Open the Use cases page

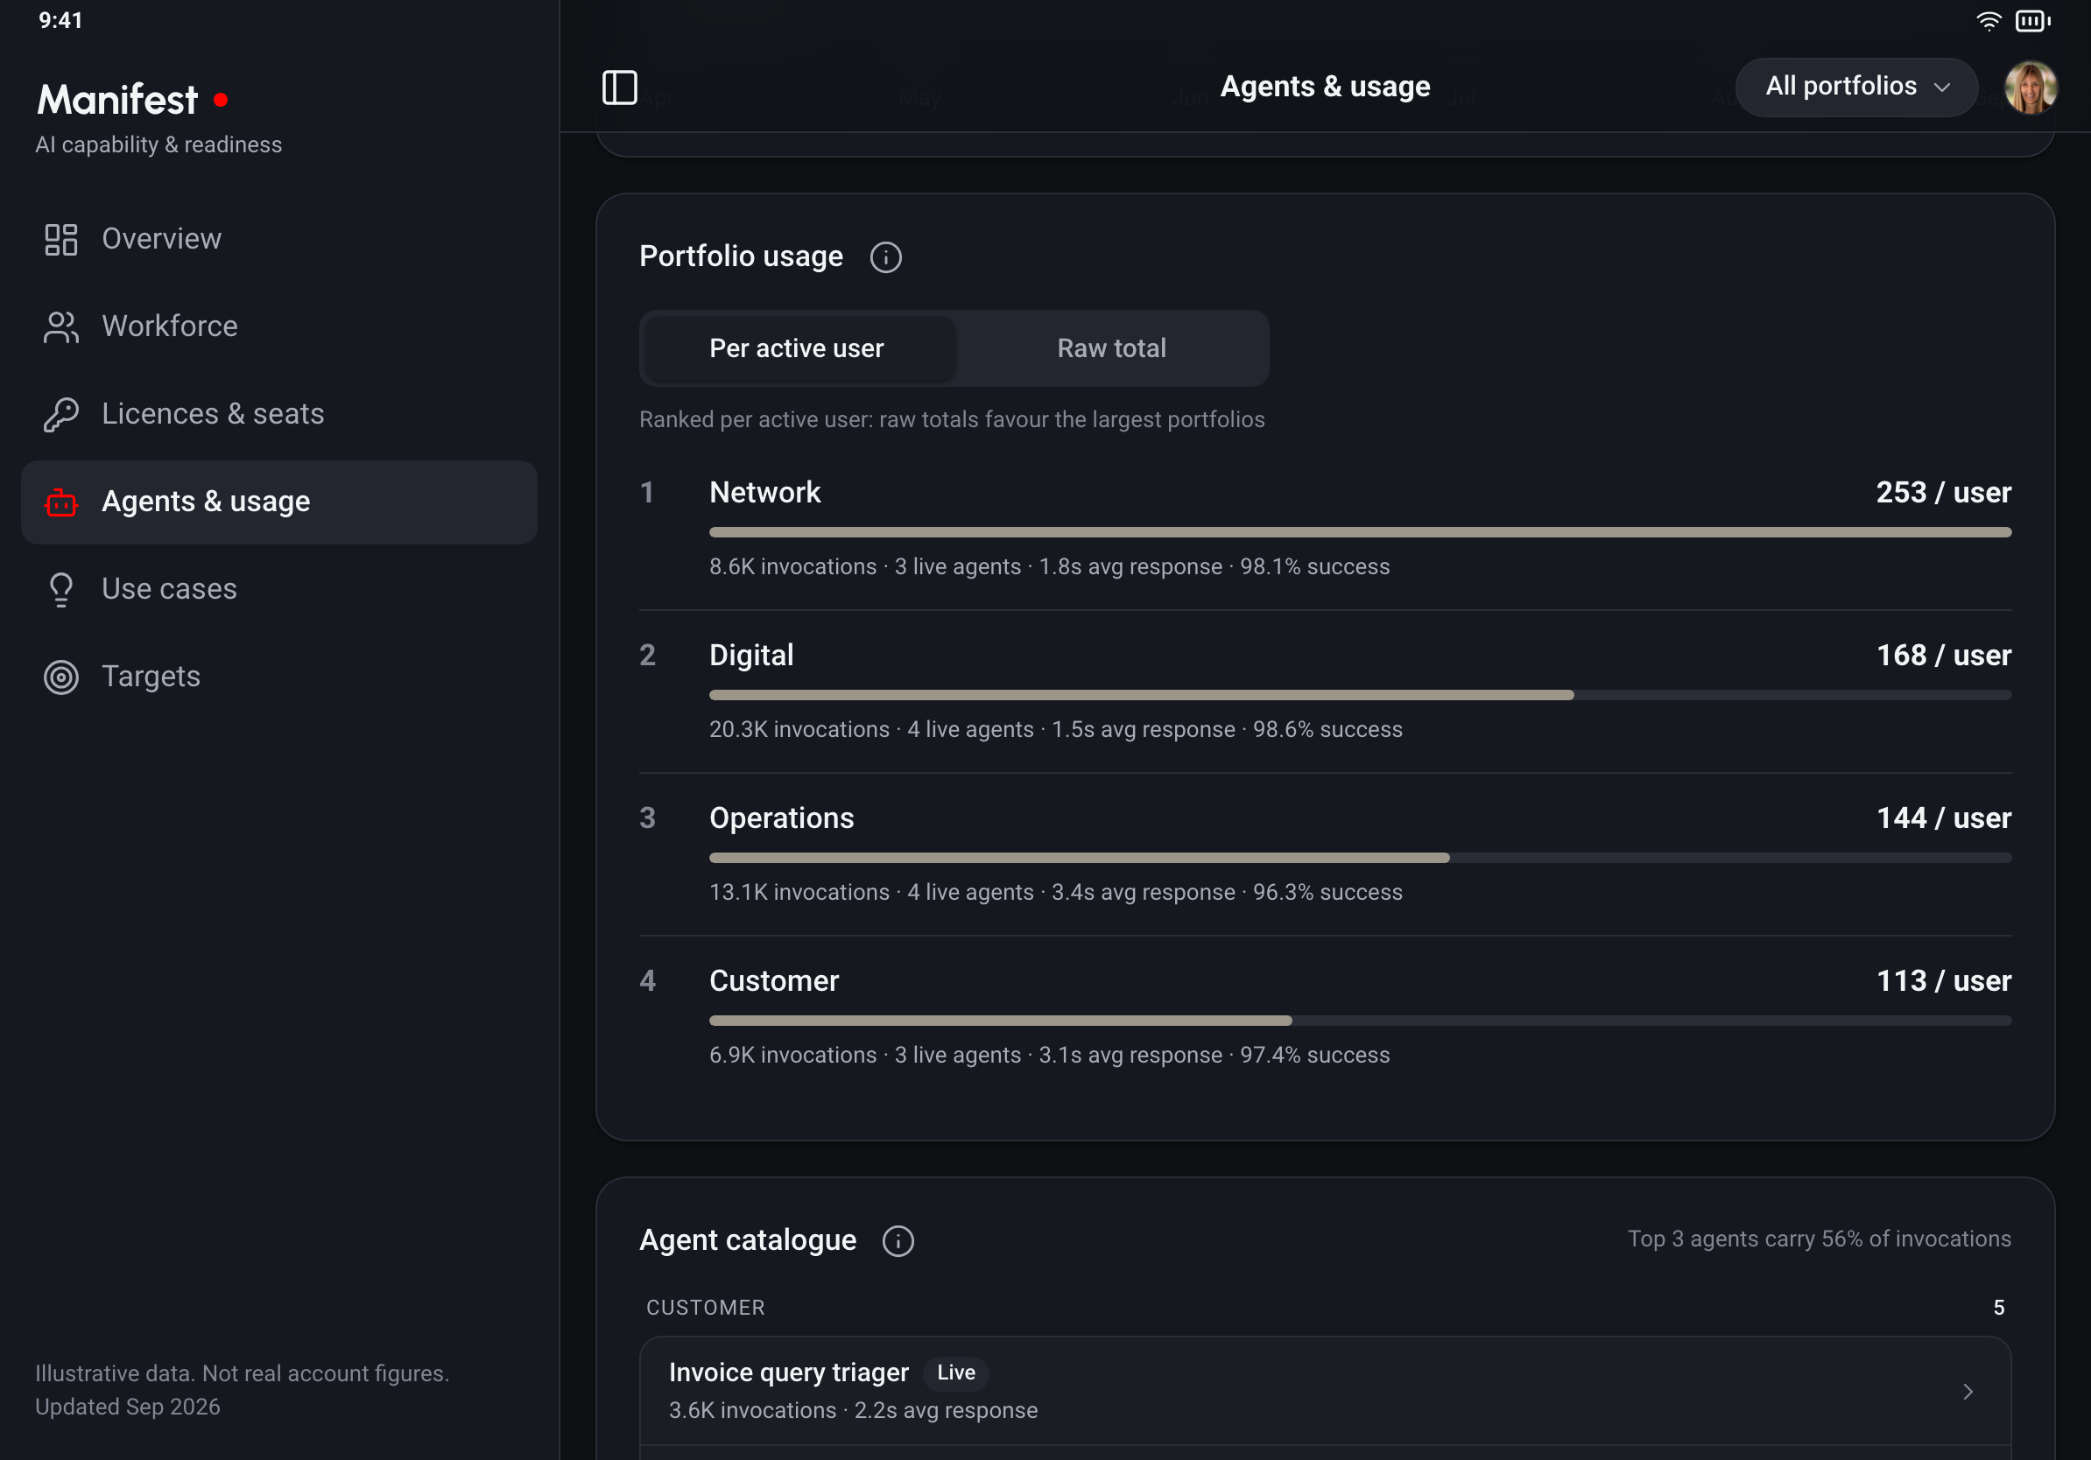278,589
